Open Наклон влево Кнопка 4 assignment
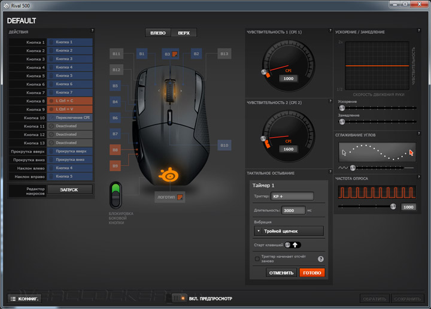This screenshot has height=309, width=431. (x=69, y=168)
